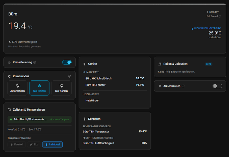Open the Büro Nacht/Wochenende schedule entry
This screenshot has width=229, height=157.
pos(39,119)
